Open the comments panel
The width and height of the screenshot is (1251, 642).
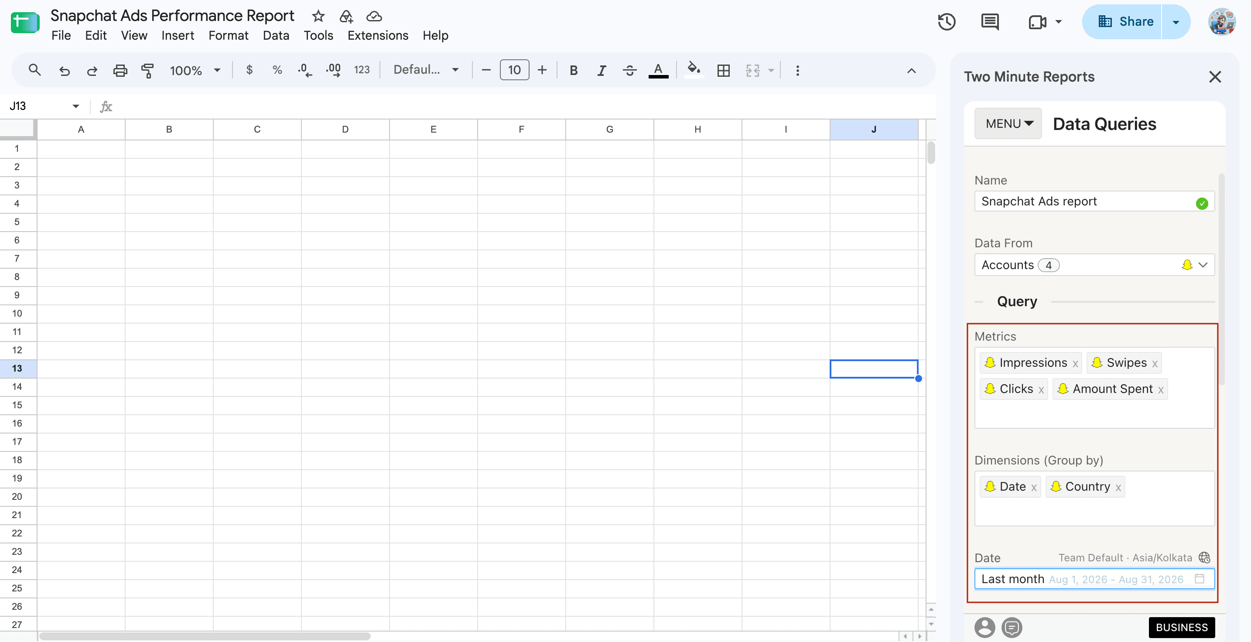pyautogui.click(x=990, y=22)
